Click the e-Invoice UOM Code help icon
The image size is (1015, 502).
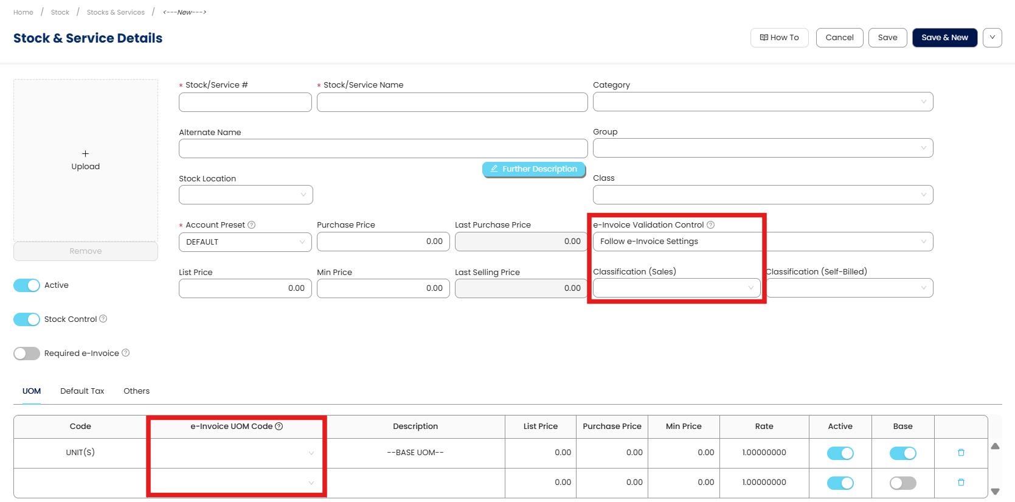[279, 427]
